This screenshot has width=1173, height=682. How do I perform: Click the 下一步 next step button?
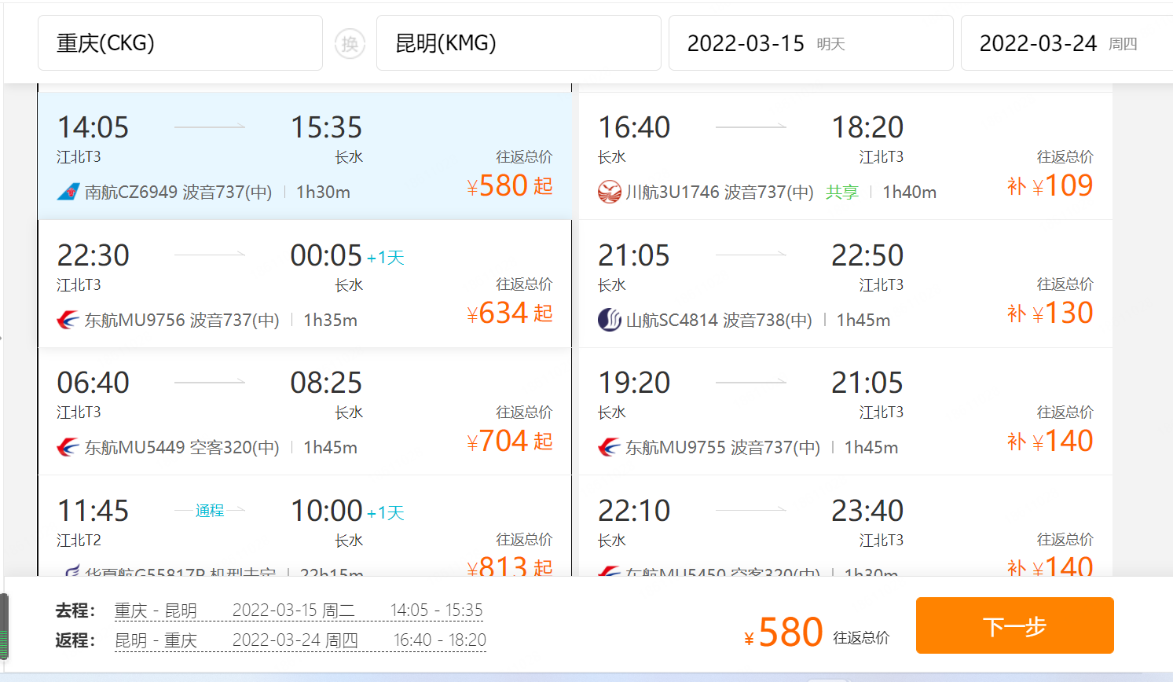pyautogui.click(x=1014, y=626)
